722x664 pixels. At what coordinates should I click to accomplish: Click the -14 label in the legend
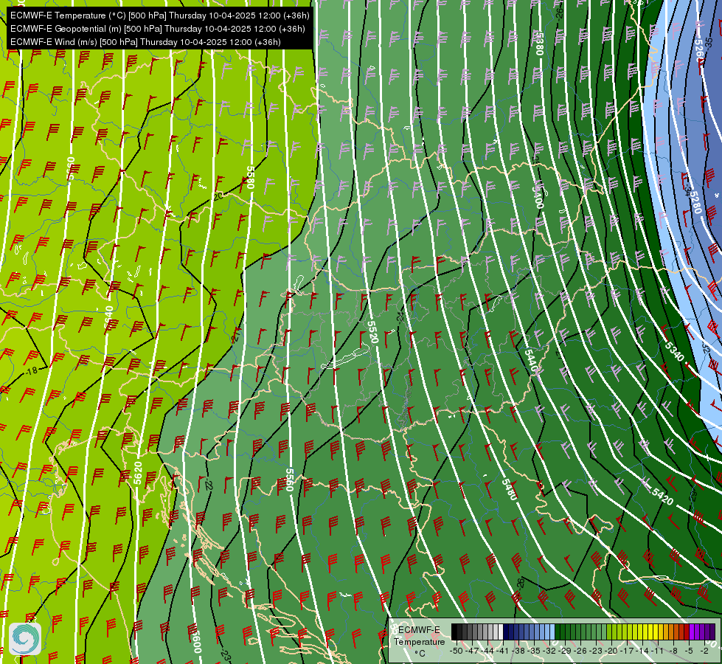click(642, 651)
